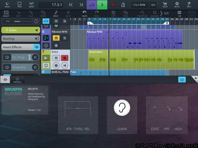The height and width of the screenshot is (148, 198).
Task: Collapse the 7 Voice inspector header
Action: pos(21,30)
